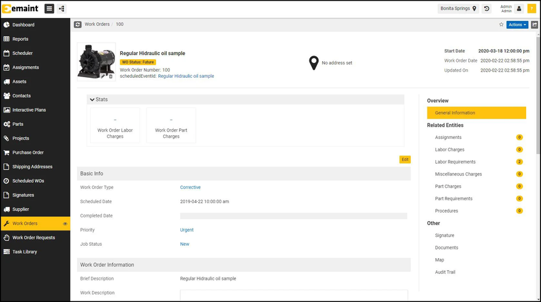Collapse the Stats section
The height and width of the screenshot is (302, 541).
pos(93,99)
